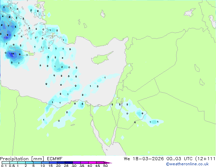Screen dimensions: 216x167
Task: Select the 10–15 mm legend swatch
Action: [x=45, y=163]
